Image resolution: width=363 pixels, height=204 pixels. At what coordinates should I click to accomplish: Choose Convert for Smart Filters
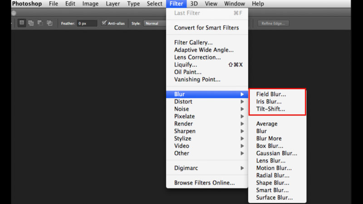(207, 28)
